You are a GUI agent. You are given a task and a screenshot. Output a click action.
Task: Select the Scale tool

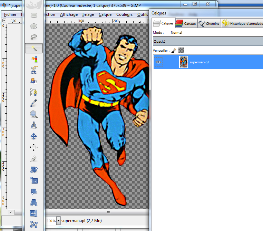(x=34, y=180)
